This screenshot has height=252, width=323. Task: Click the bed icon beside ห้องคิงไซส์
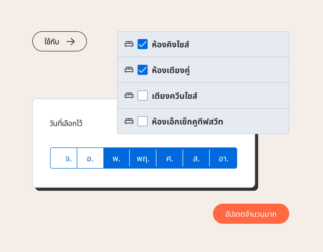pos(129,44)
